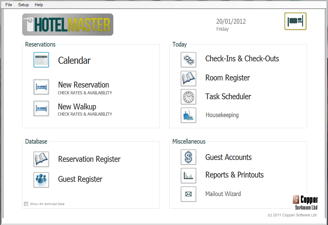This screenshot has height=225, width=328.
Task: Click the Check-Ins & Check-Outs arrows icon
Action: (188, 60)
